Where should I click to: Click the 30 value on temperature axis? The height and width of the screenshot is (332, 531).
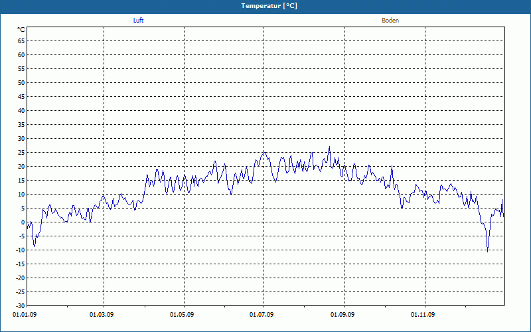[x=21, y=139]
